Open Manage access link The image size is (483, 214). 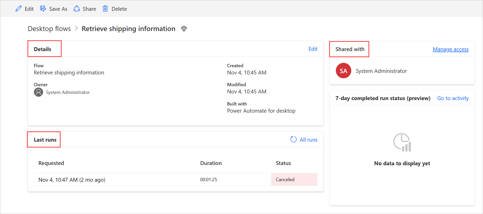pos(451,49)
